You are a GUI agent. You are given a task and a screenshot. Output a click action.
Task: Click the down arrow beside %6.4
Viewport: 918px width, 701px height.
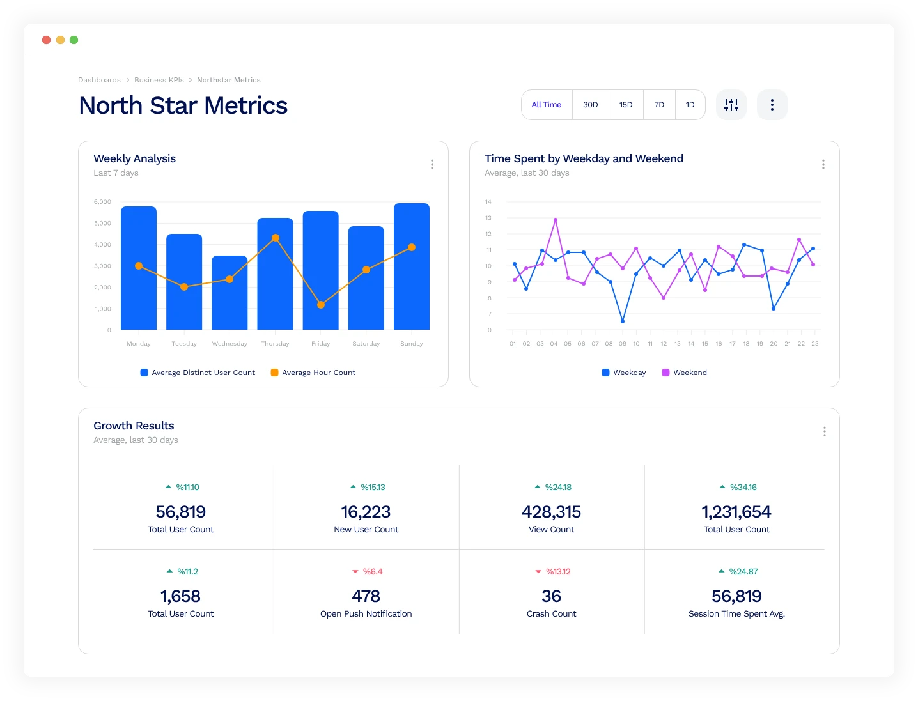355,572
